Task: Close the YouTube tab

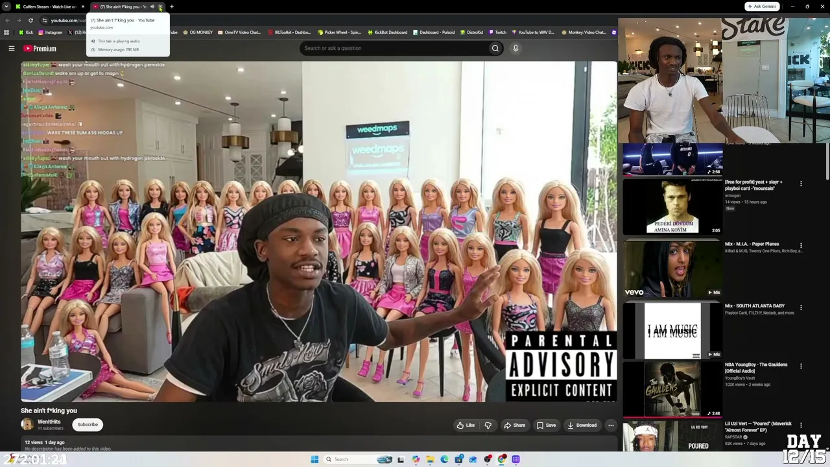Action: click(x=160, y=6)
